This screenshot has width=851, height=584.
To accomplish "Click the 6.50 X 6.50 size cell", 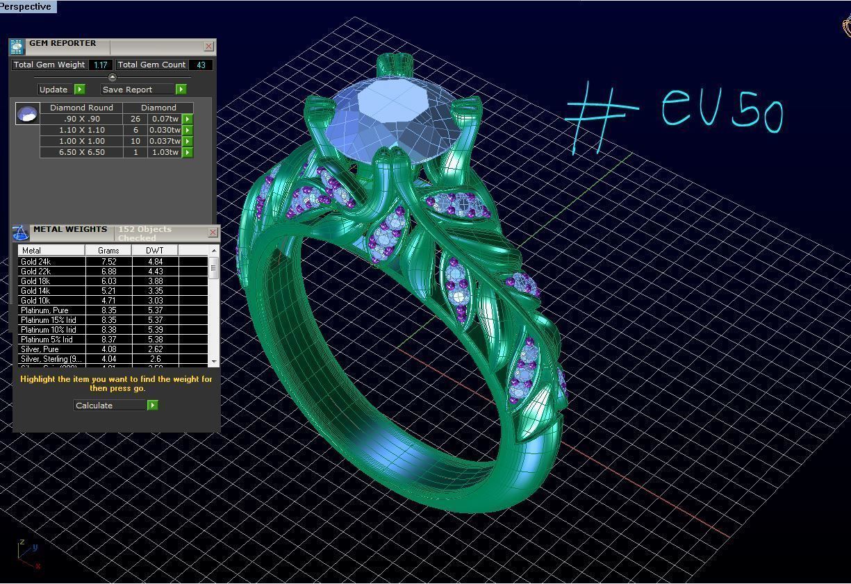I will (x=81, y=152).
